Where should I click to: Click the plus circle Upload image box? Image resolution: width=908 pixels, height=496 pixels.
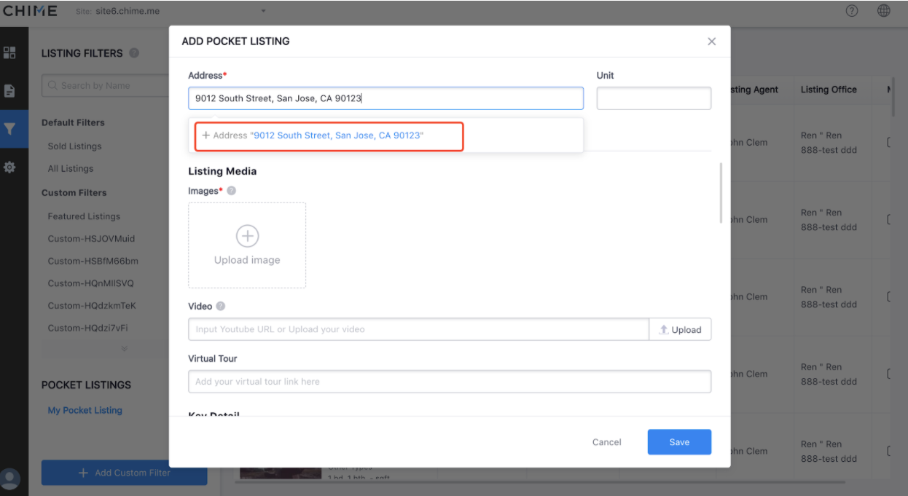[247, 245]
